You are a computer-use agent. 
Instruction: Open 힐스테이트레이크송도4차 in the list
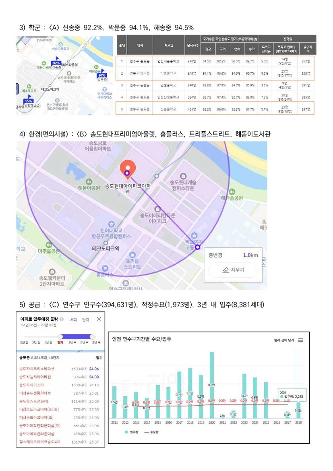click(39, 442)
